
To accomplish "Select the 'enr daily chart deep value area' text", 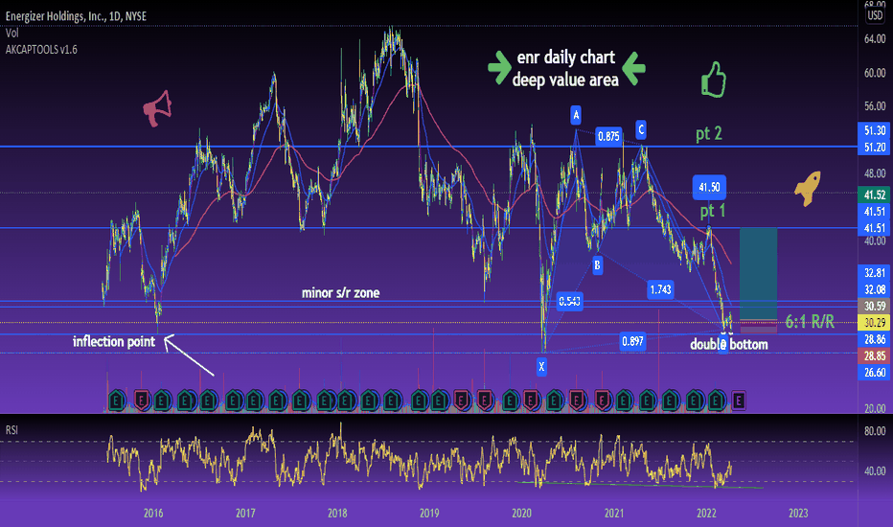I will pos(565,68).
